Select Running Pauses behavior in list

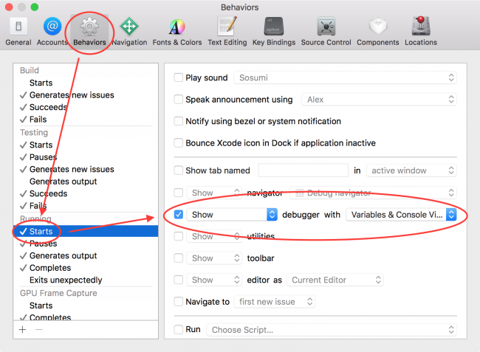coord(43,244)
